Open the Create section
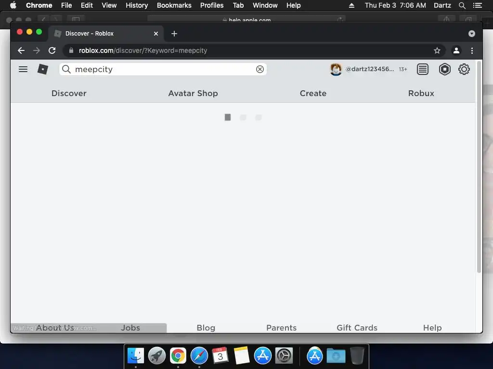The image size is (493, 369). [313, 93]
